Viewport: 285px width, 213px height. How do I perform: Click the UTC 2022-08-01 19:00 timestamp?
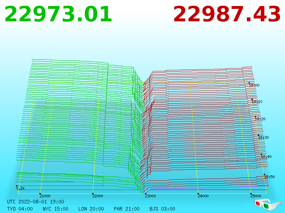[36, 202]
